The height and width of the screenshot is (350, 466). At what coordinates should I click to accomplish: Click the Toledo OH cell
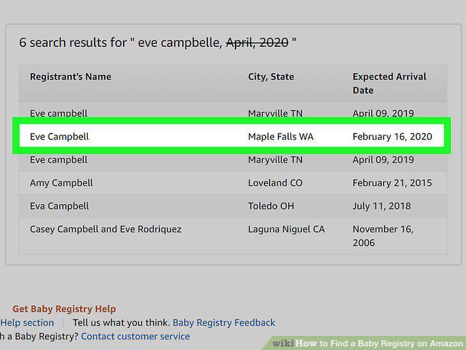(x=271, y=206)
